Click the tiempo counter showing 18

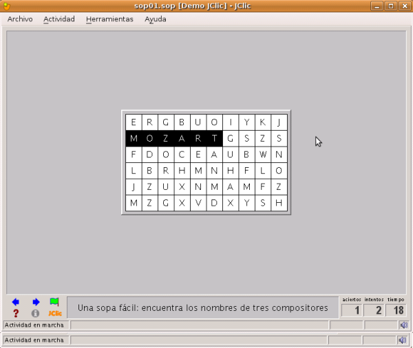[x=396, y=310]
